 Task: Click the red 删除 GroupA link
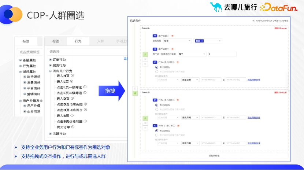point(280,28)
